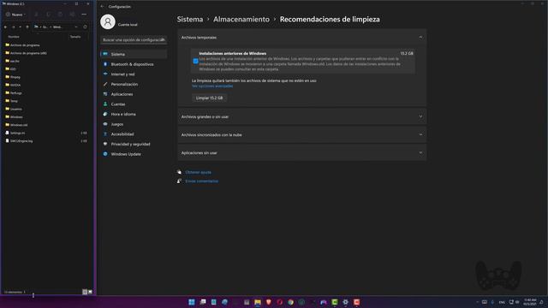Image resolution: width=548 pixels, height=308 pixels.
Task: Select Aplicaciones in sidebar
Action: click(x=134, y=94)
